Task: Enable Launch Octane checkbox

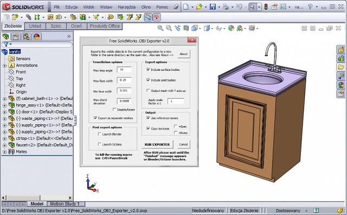Action: point(99,144)
